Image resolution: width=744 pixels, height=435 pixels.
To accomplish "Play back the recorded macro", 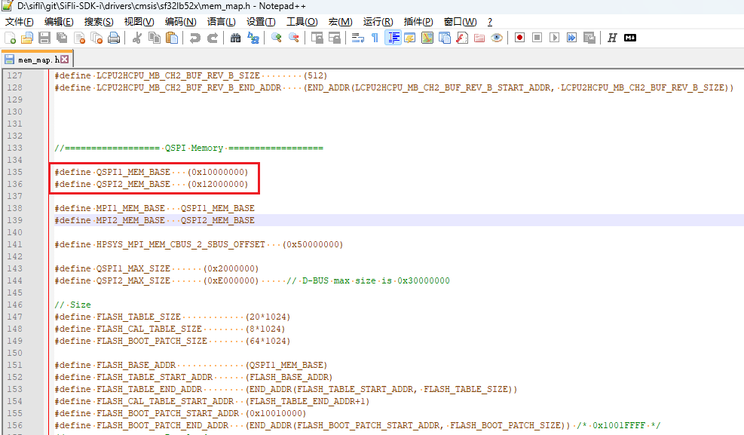I will (554, 38).
